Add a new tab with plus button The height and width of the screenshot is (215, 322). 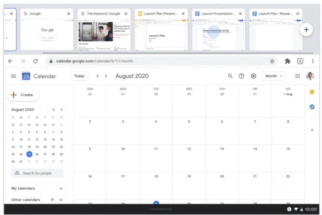point(306,30)
